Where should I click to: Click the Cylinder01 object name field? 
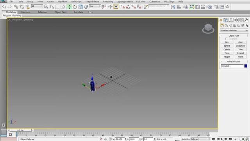click(232, 66)
